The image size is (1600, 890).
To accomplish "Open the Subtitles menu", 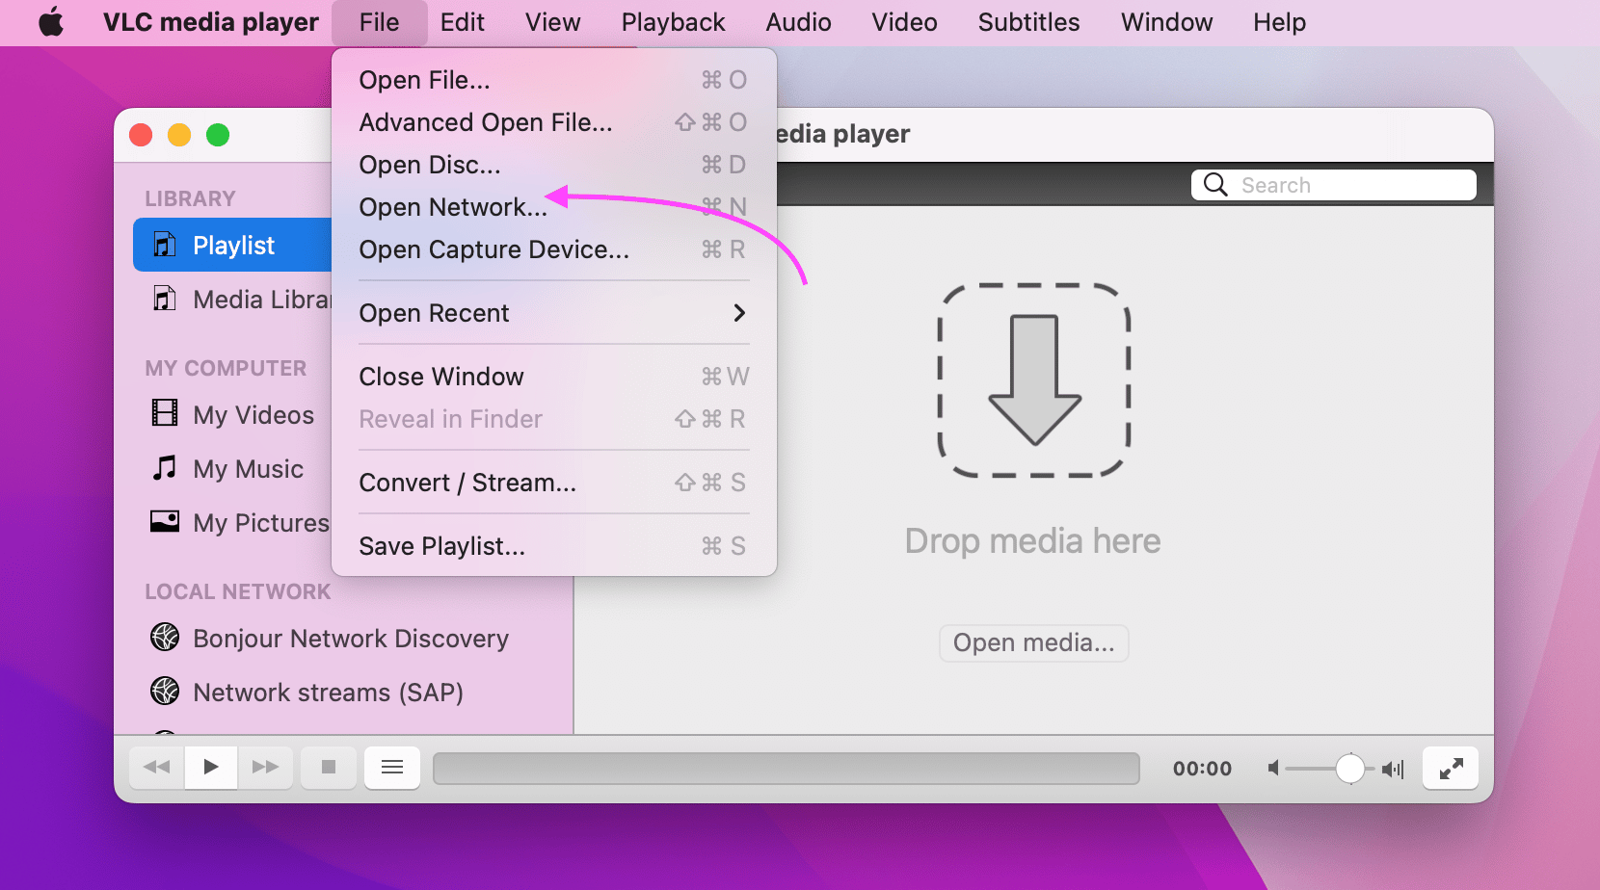I will tap(1028, 22).
